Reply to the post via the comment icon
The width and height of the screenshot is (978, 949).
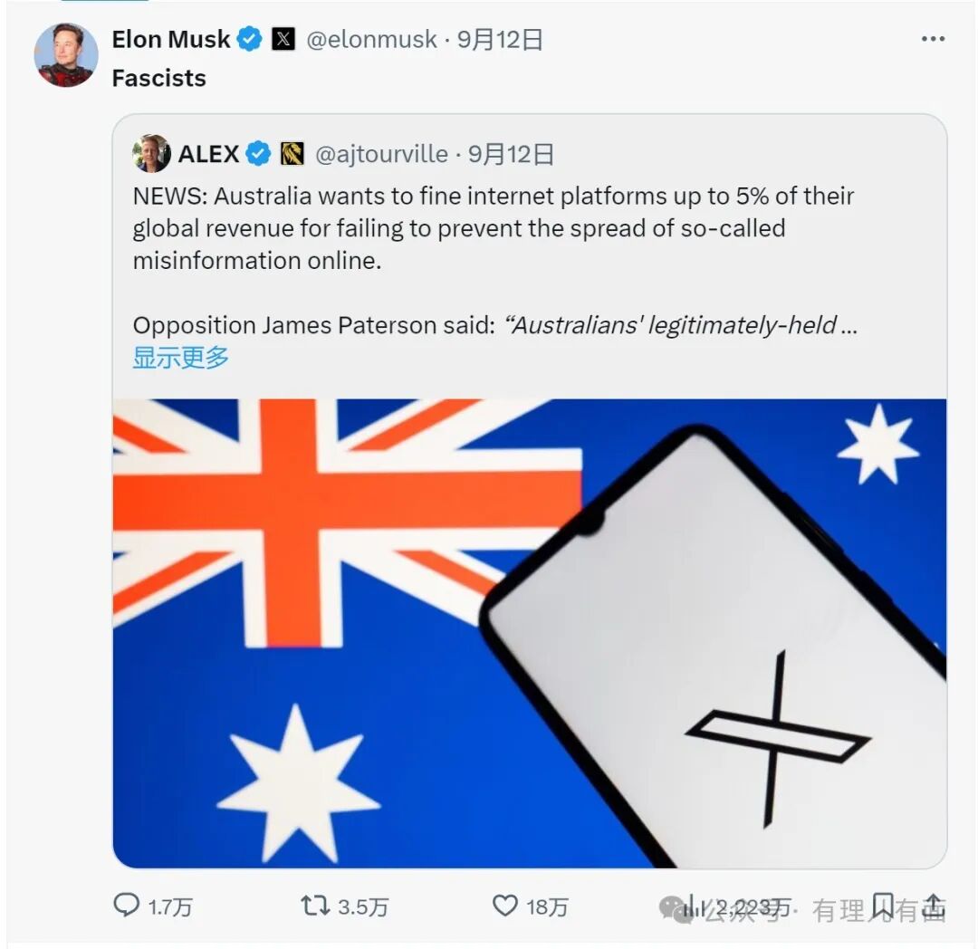[126, 905]
